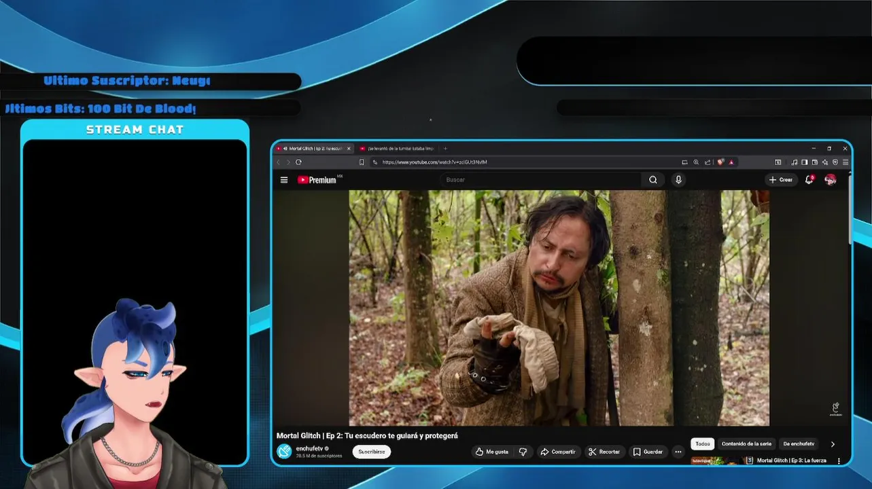
Task: Open Brave VPN shield icon
Action: (835, 162)
